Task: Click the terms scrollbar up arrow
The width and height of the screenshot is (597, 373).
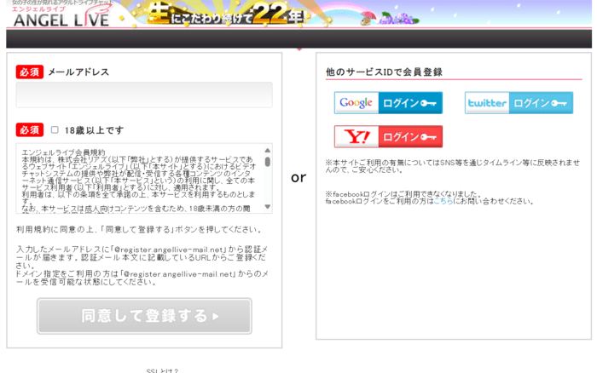Action: point(267,150)
